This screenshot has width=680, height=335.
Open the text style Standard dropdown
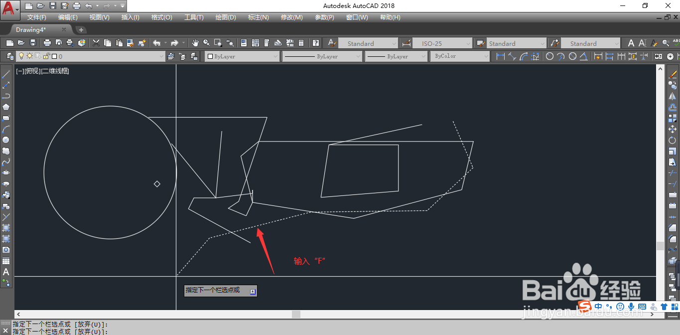(368, 43)
